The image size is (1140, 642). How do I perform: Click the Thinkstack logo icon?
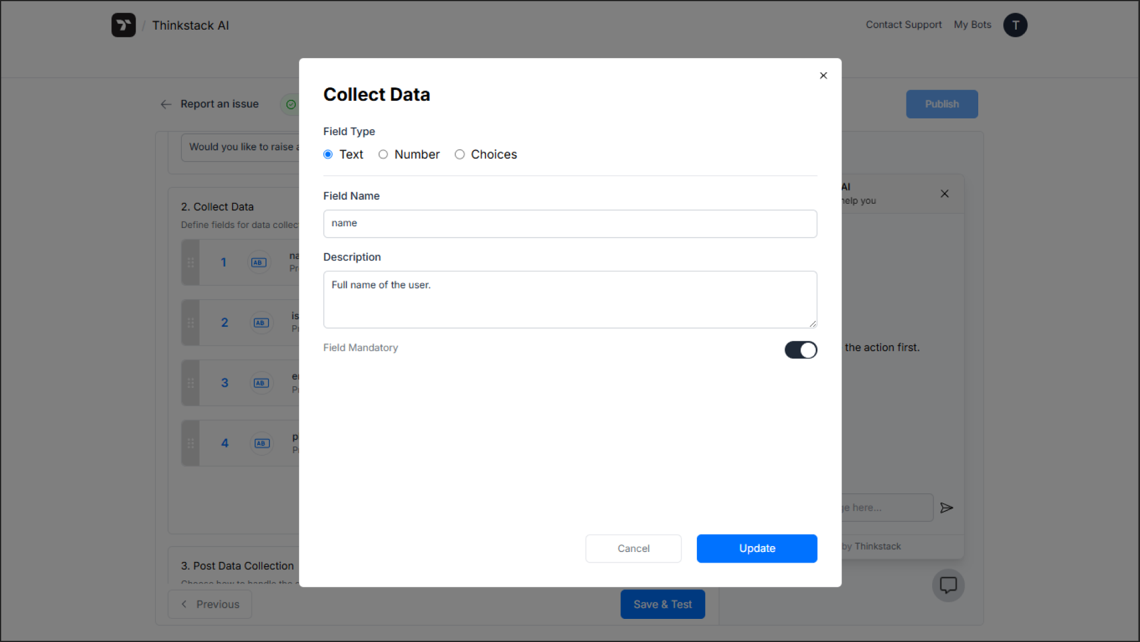point(123,25)
